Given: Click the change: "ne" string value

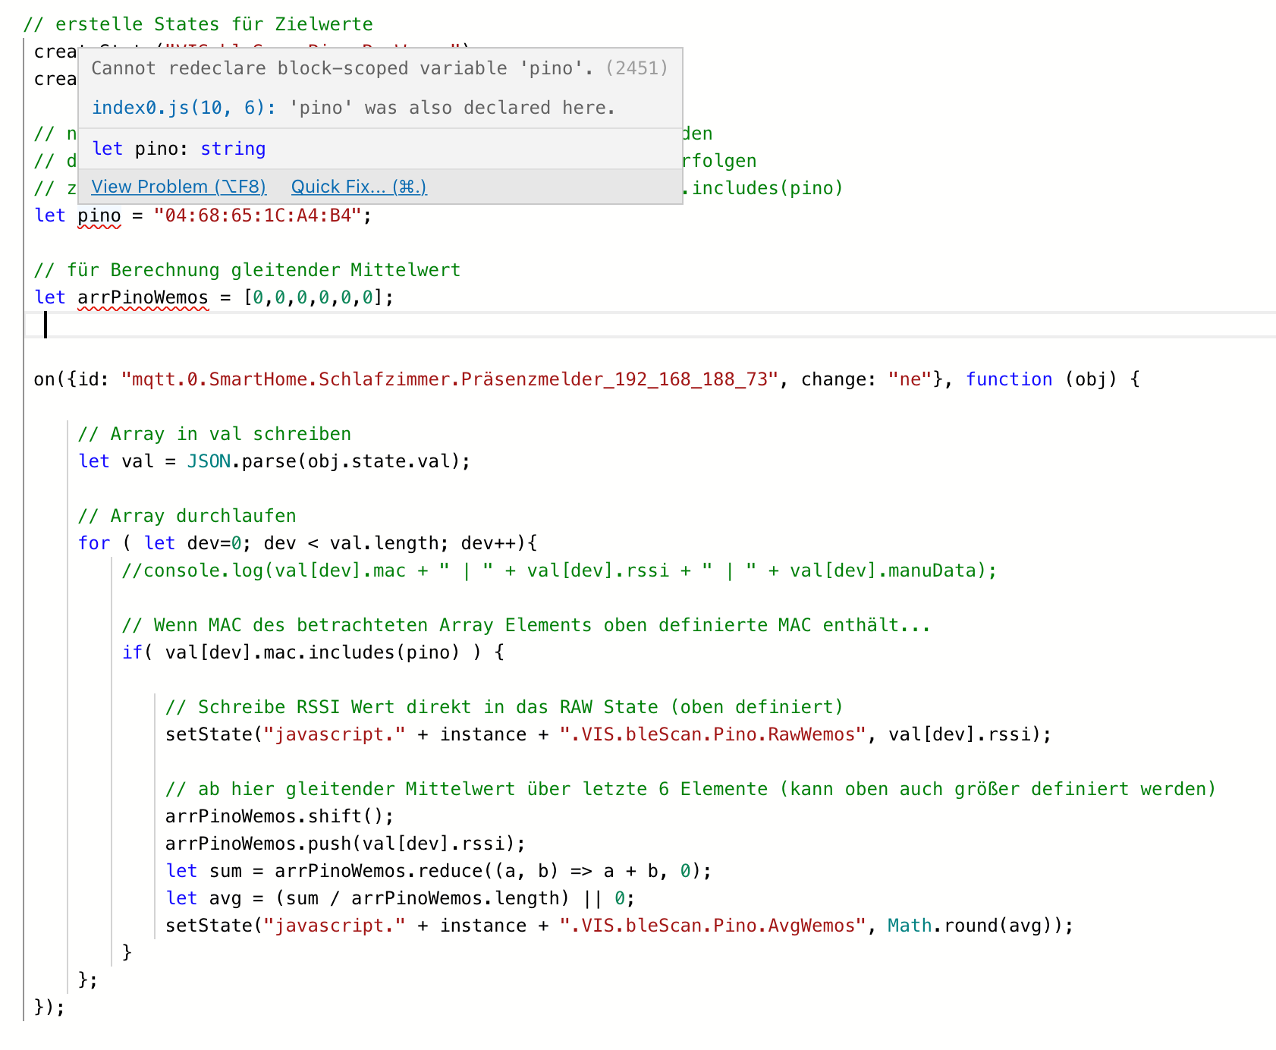Looking at the screenshot, I should tap(910, 379).
